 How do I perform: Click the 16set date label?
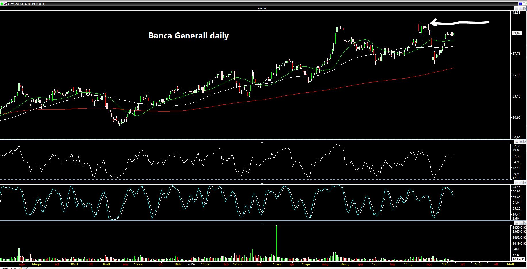click(x=478, y=264)
